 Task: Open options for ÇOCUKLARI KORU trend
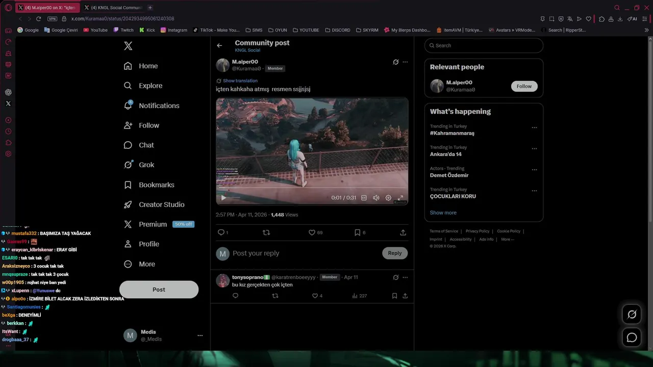coord(534,191)
